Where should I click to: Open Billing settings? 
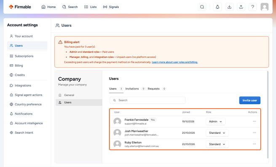27,65
